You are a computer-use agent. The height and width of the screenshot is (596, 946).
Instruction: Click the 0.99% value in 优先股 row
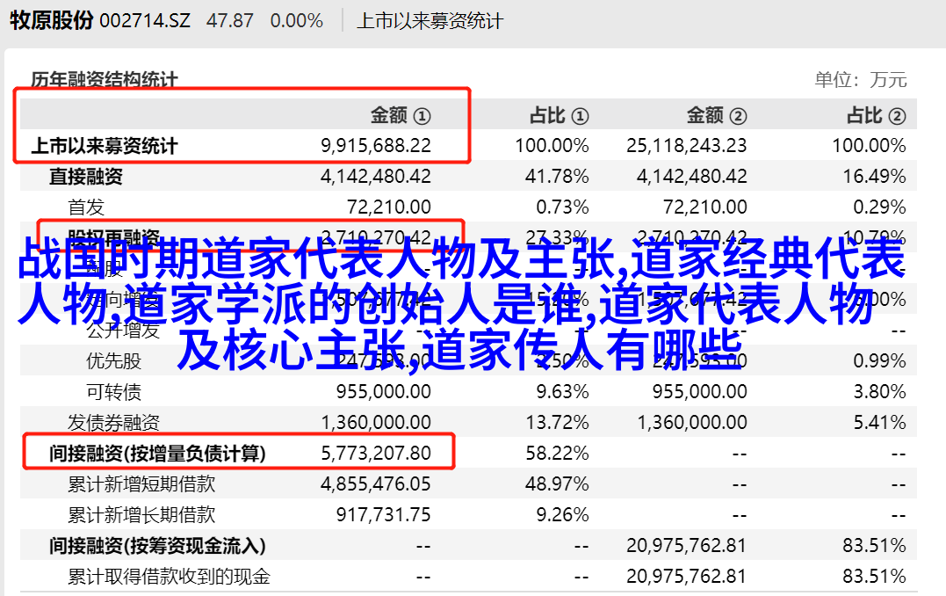coord(879,361)
